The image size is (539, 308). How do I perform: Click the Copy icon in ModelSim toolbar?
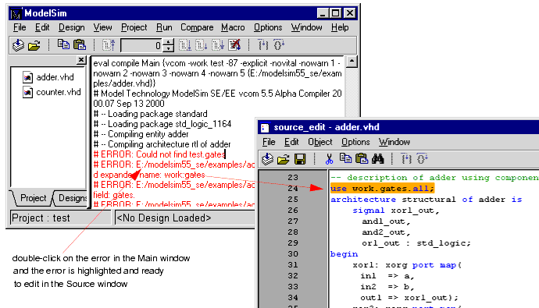[x=63, y=44]
